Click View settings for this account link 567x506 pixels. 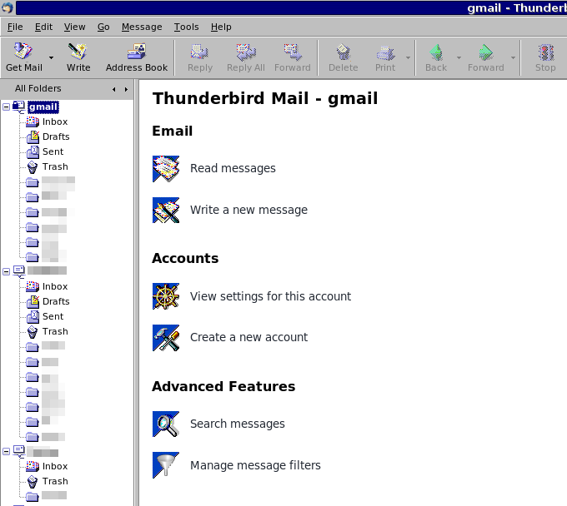point(270,296)
